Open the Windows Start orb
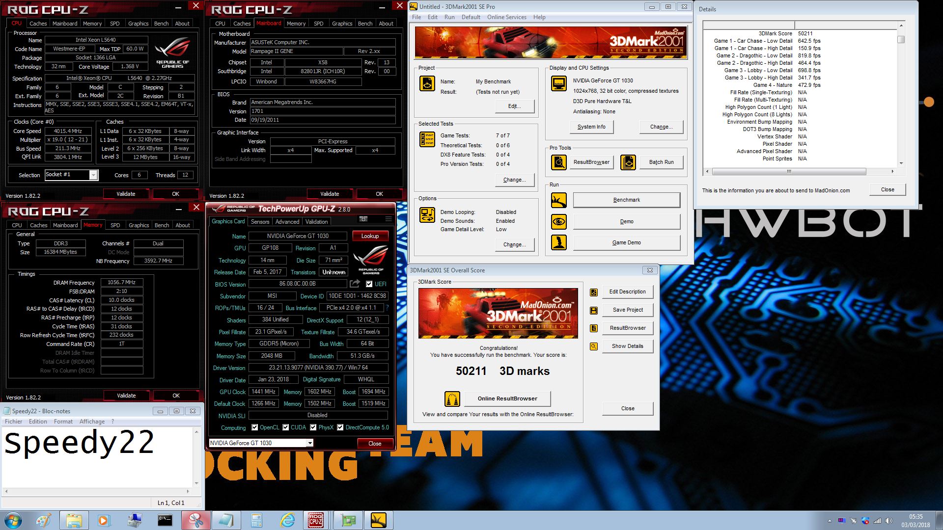Screen dimensions: 943x530 pos(13,520)
